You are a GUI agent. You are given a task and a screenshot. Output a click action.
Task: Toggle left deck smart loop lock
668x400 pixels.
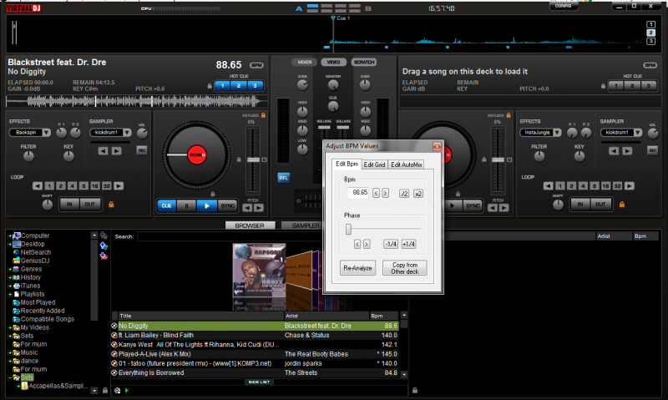111,205
